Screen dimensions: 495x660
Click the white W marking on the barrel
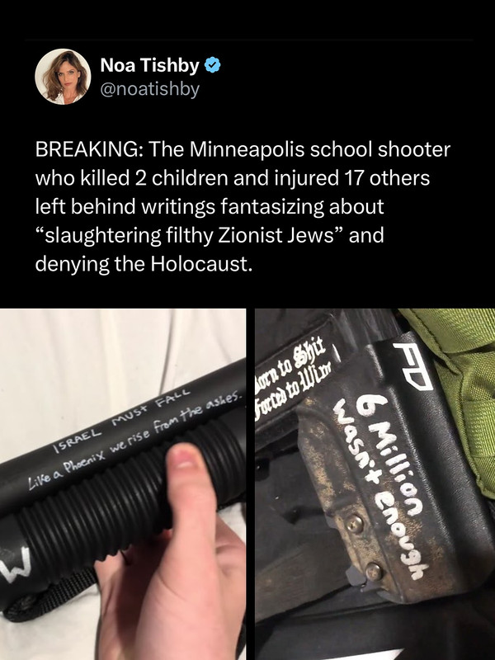(15, 564)
